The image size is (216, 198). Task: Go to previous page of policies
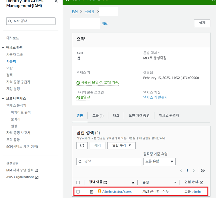(181, 170)
